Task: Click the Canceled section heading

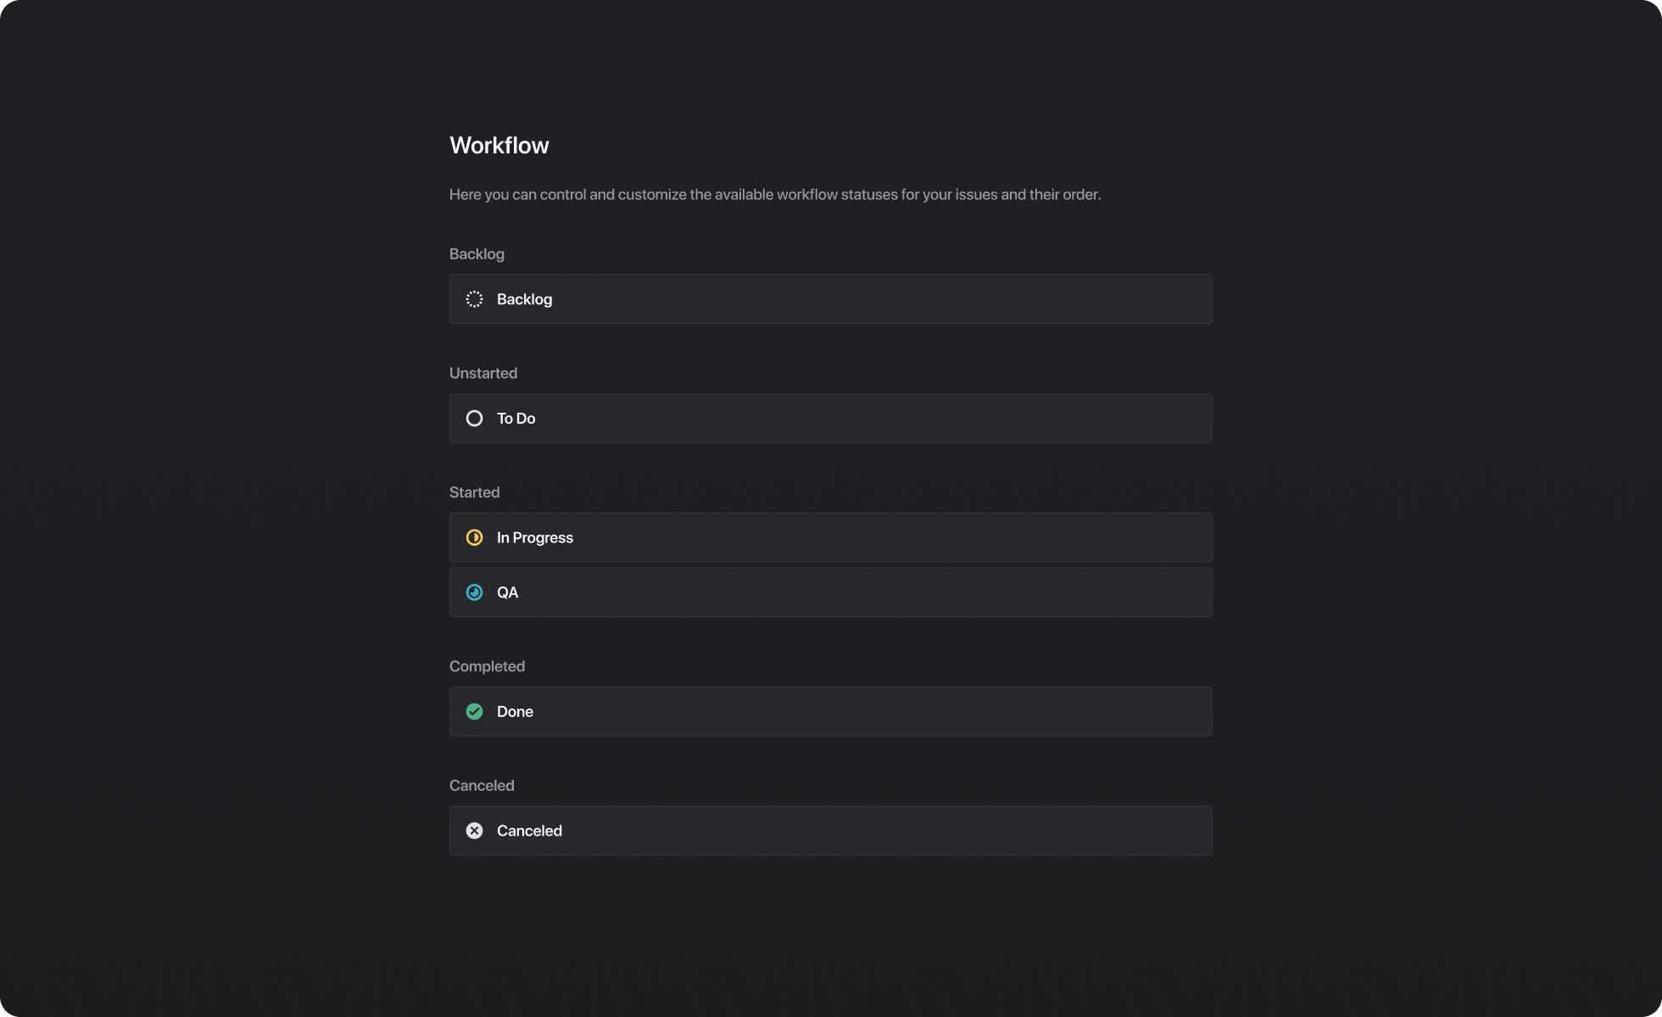Action: pyautogui.click(x=482, y=785)
